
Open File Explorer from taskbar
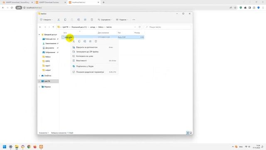17,147
